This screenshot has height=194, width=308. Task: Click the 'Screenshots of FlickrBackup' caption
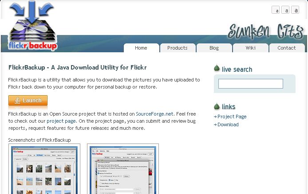pos(39,140)
